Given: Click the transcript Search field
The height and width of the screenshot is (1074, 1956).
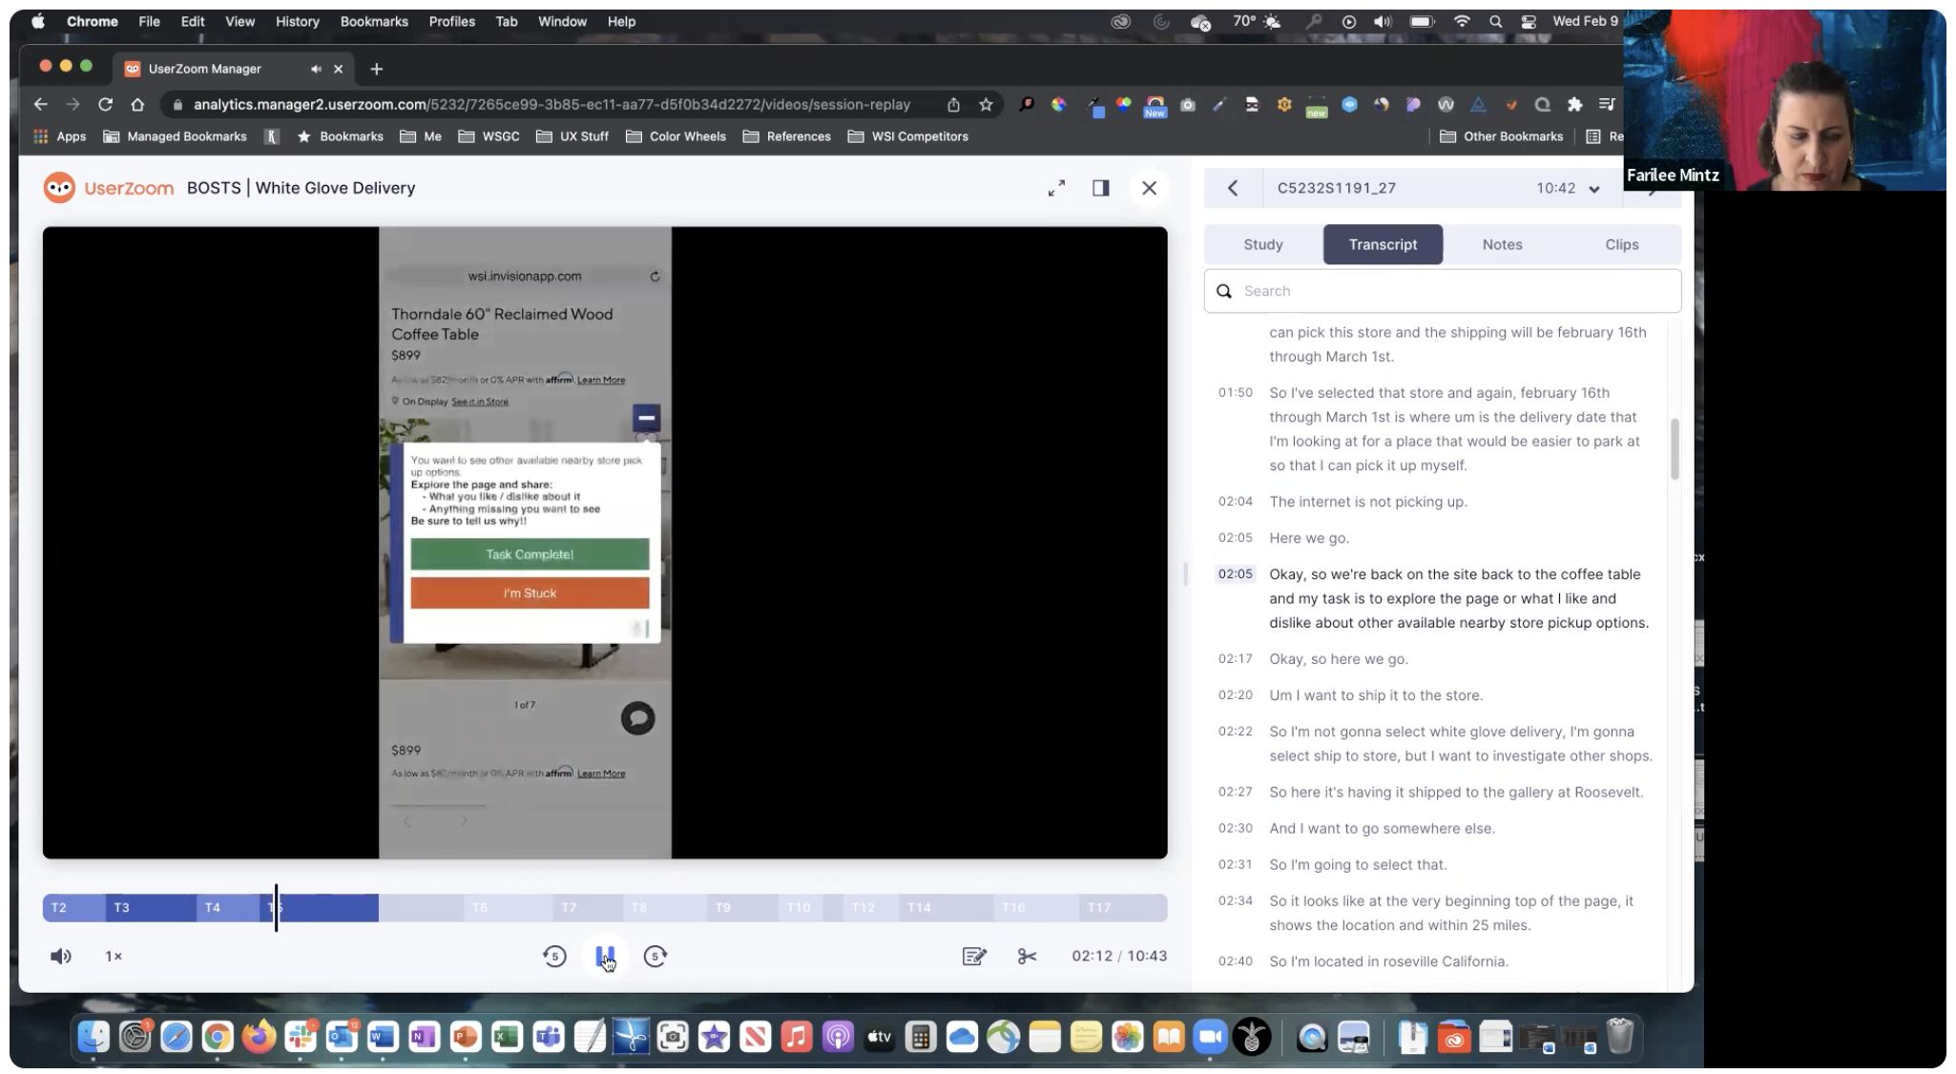Looking at the screenshot, I should (1450, 291).
